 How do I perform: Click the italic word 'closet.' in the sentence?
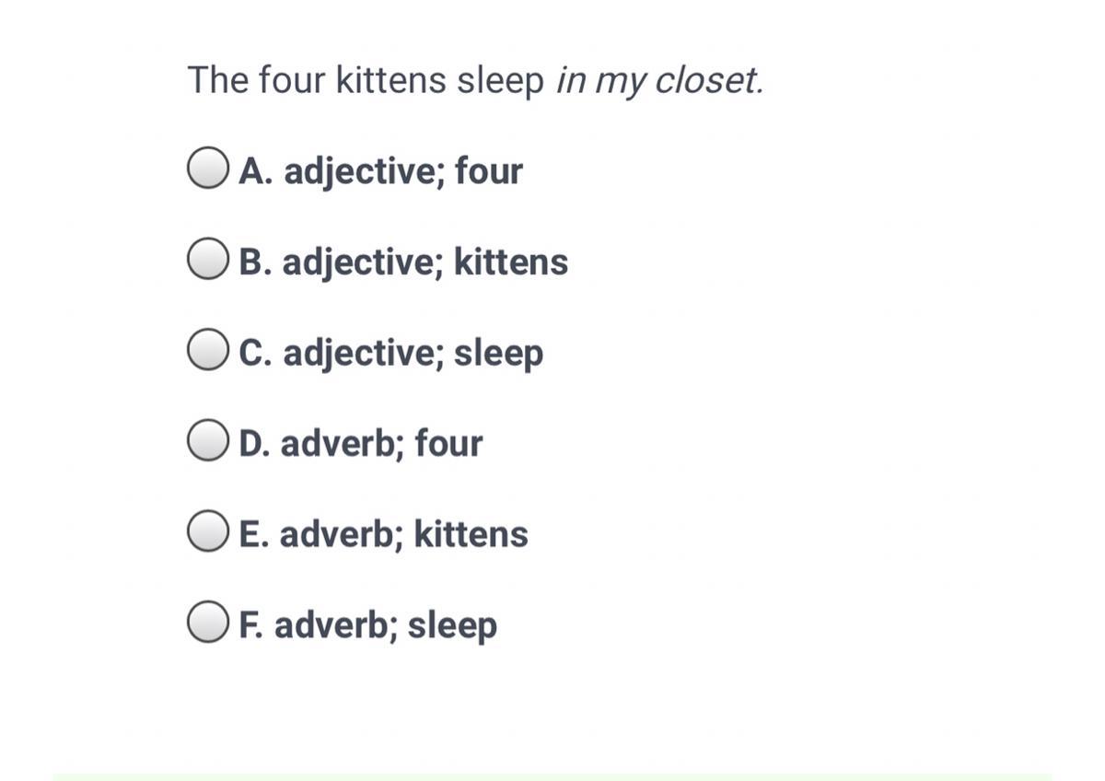pos(709,80)
